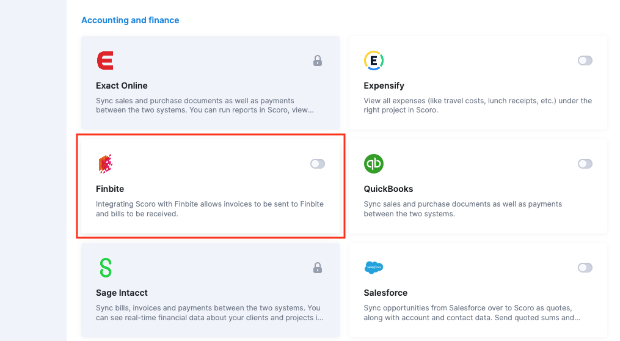Select the Exact Online title
Viewport: 620px width, 341px height.
tap(122, 86)
